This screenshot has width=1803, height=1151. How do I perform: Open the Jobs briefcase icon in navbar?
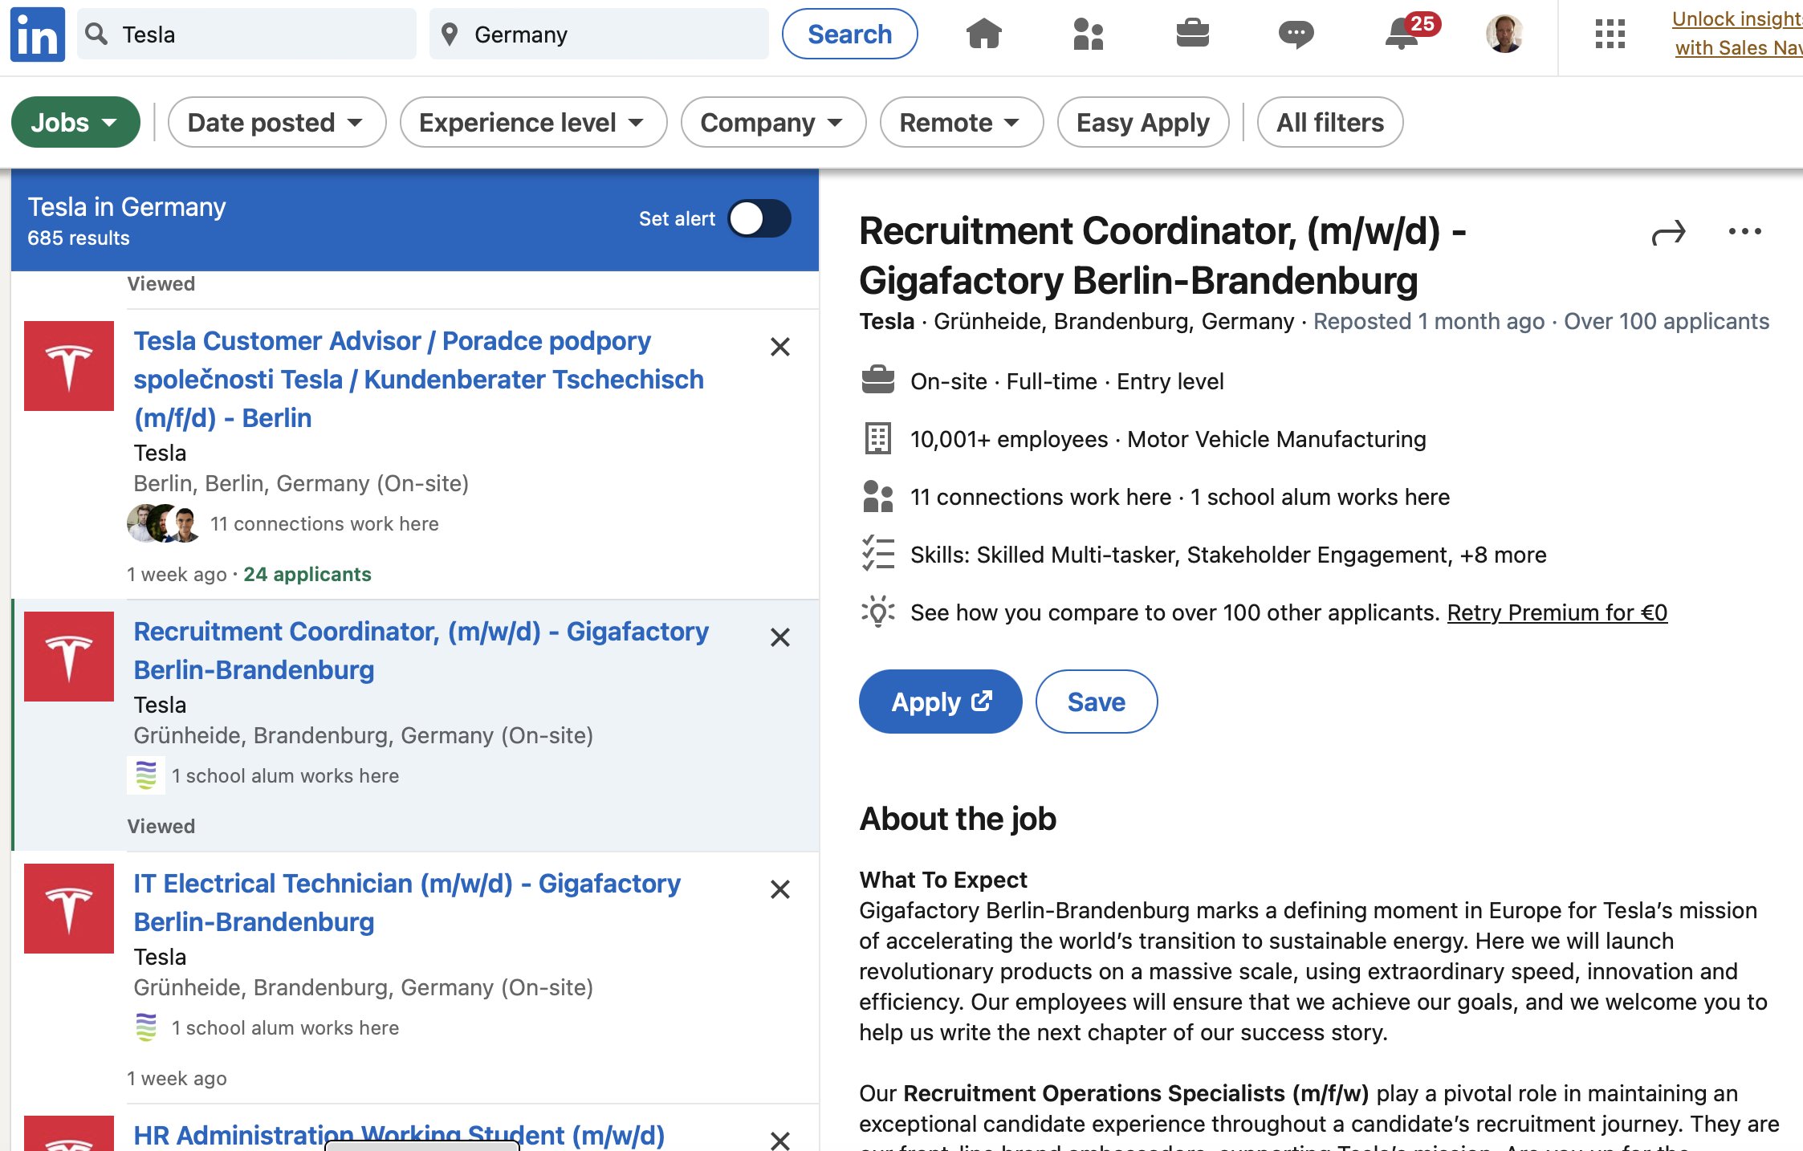tap(1192, 34)
